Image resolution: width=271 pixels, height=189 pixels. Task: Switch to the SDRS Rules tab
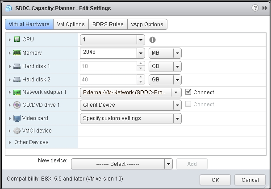pyautogui.click(x=108, y=24)
